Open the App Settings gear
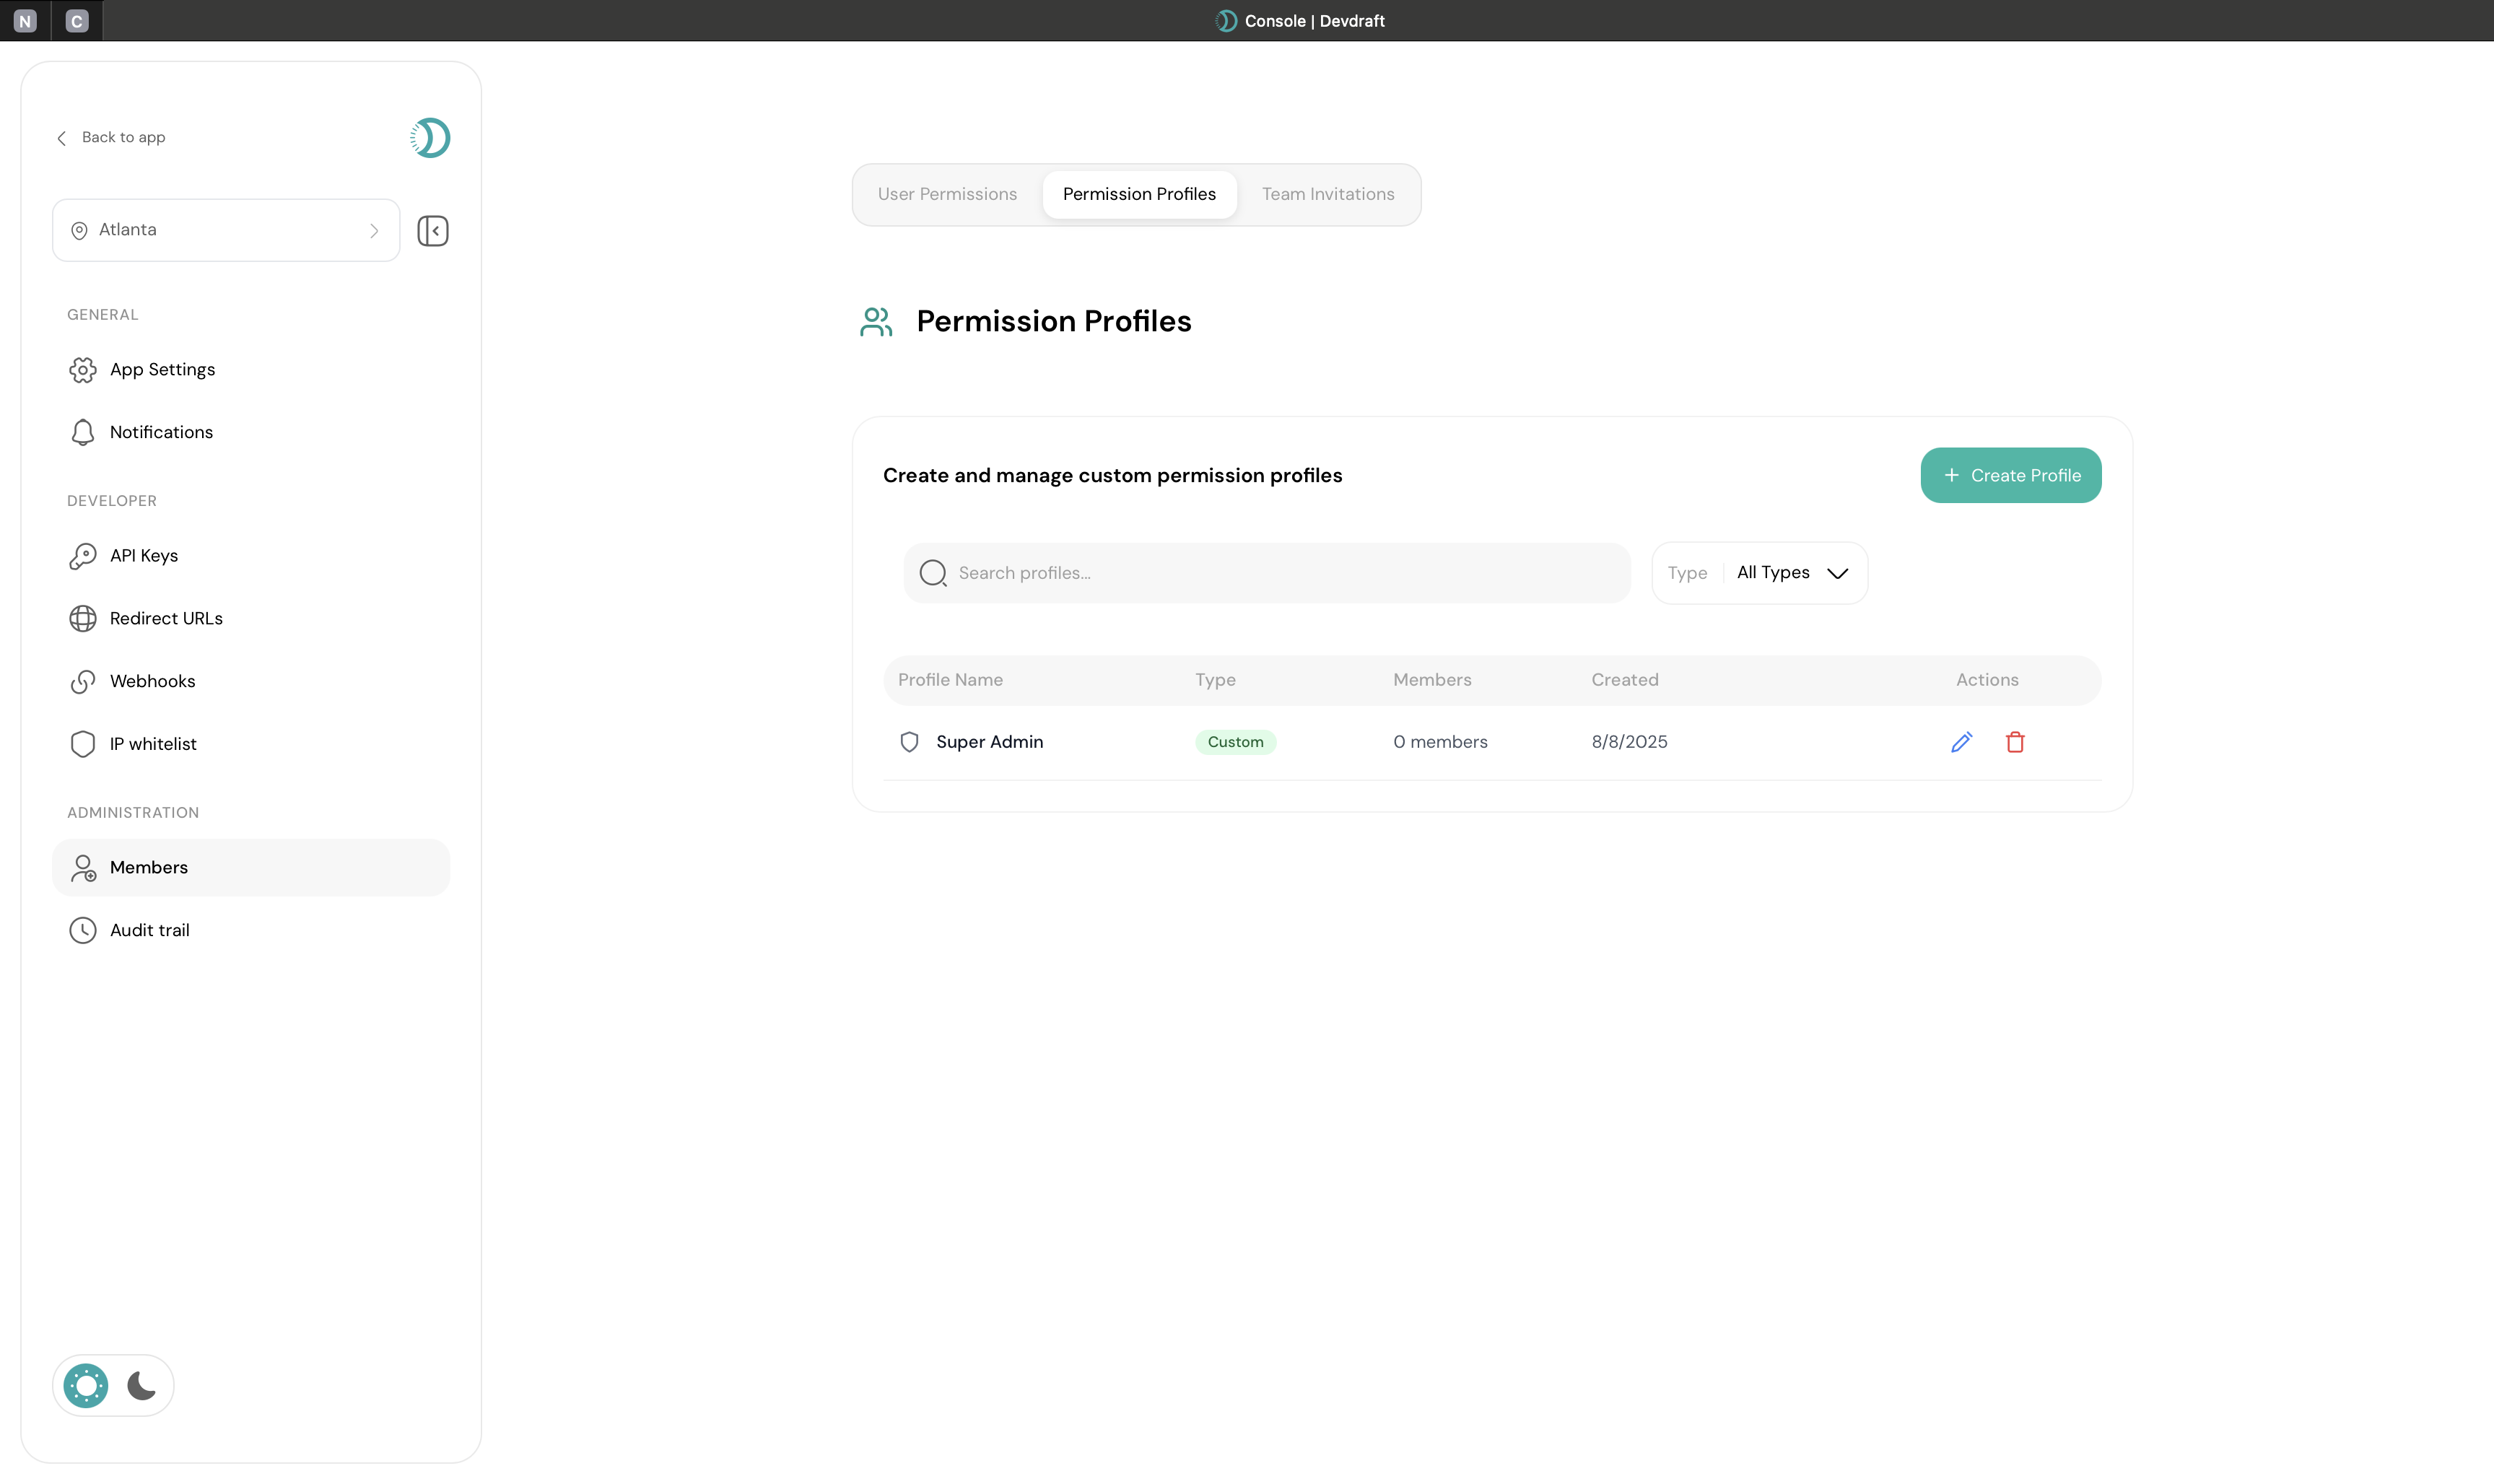This screenshot has height=1484, width=2494. click(83, 369)
